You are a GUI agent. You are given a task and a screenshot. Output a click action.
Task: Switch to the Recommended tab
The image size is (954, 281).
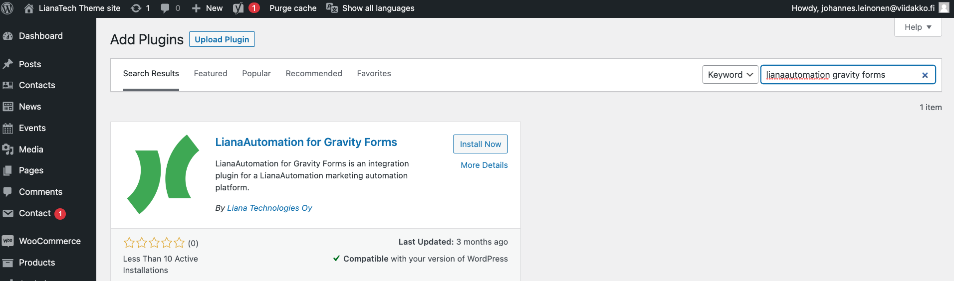click(314, 74)
